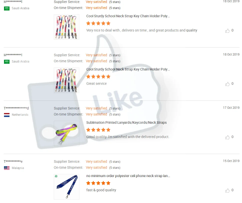
Task: Like the Netherlands reviewer's "Good quality" comment
Action: pos(227,137)
